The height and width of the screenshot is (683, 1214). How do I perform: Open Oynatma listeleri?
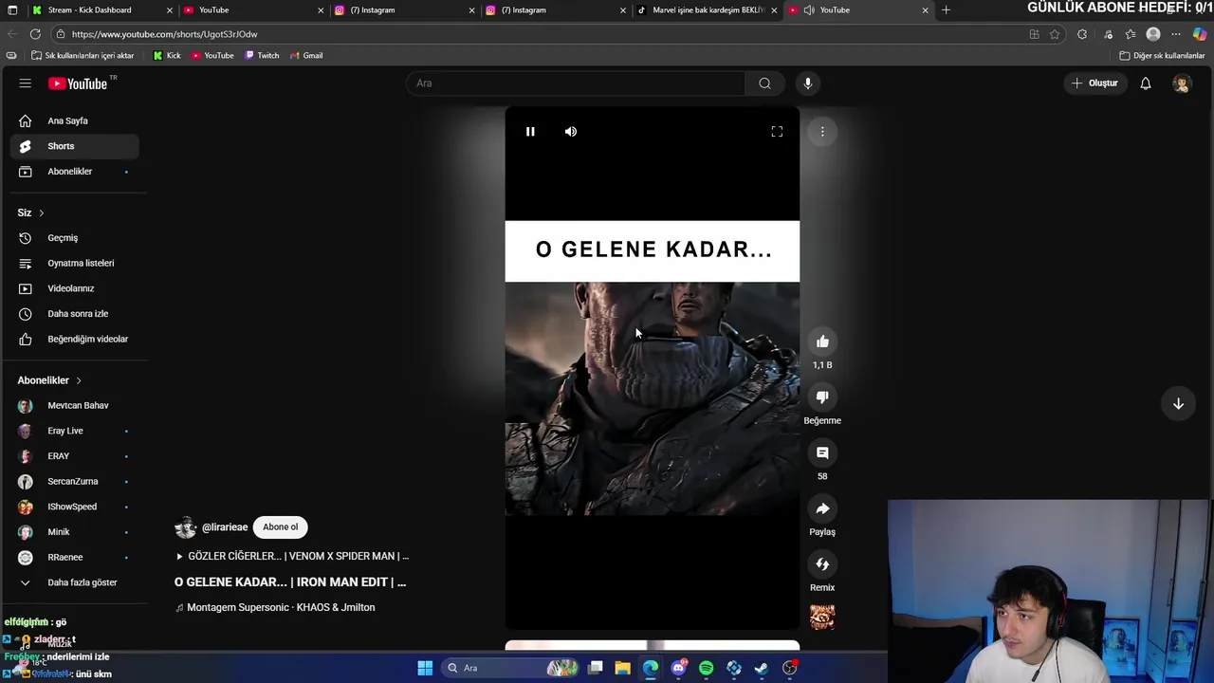coord(75,263)
